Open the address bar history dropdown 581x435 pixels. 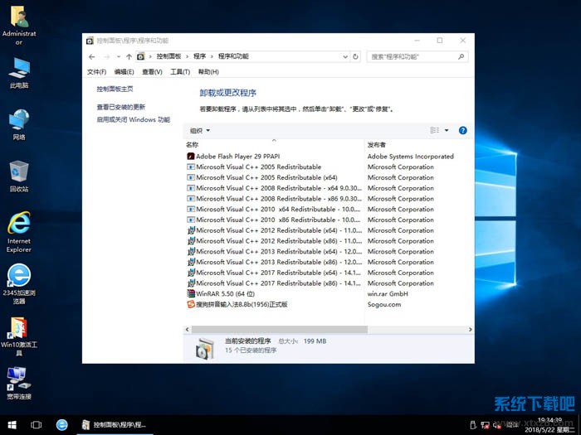[345, 56]
